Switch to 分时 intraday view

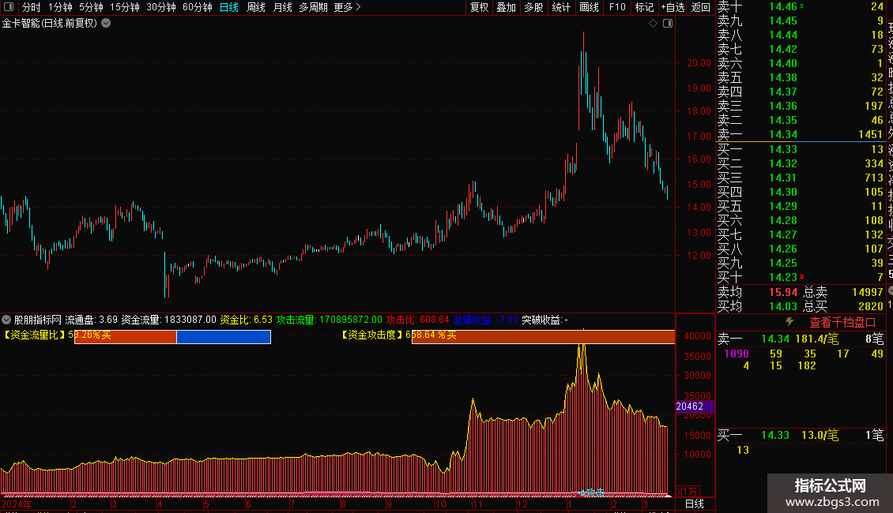click(x=32, y=7)
